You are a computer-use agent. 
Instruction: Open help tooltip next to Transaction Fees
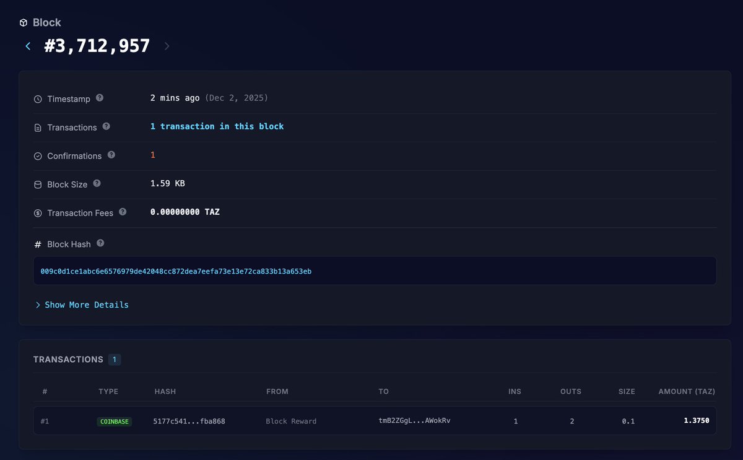pos(123,212)
